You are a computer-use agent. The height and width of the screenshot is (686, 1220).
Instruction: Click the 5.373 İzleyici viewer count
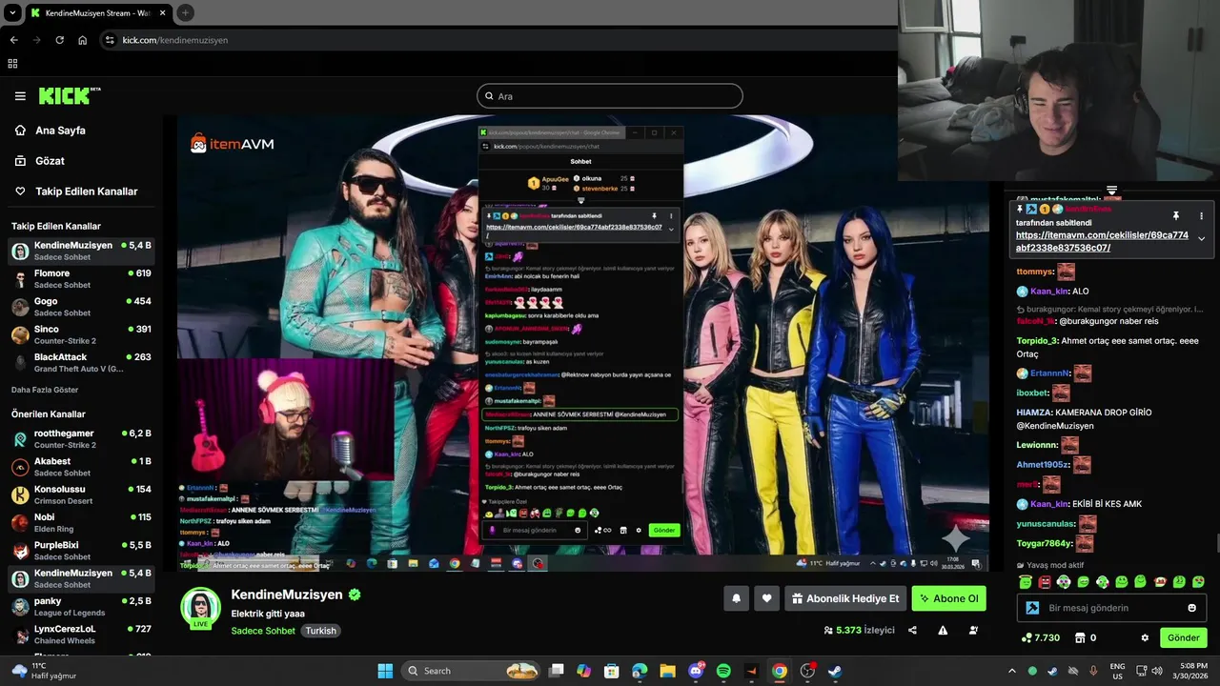click(x=860, y=630)
